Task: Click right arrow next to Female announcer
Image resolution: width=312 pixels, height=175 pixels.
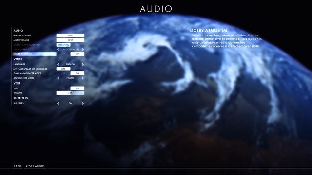Action: (83, 78)
